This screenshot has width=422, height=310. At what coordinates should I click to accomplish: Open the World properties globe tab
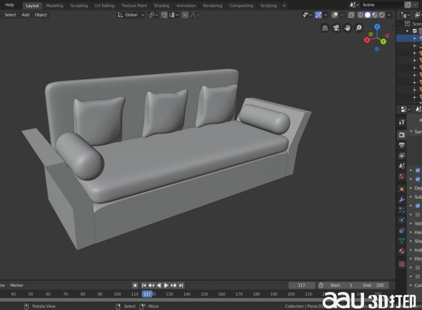[402, 176]
